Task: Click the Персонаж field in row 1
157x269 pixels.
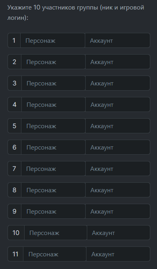Action: click(53, 40)
